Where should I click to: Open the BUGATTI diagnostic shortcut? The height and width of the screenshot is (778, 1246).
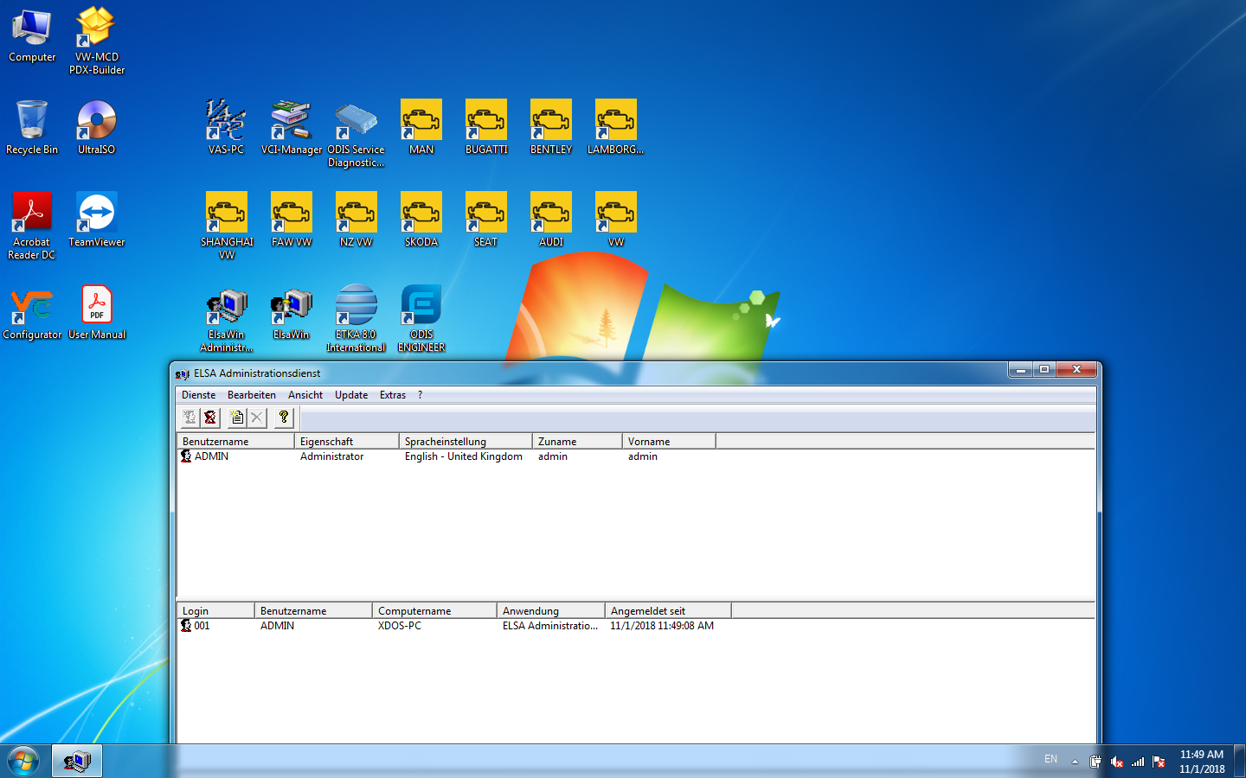pos(486,127)
